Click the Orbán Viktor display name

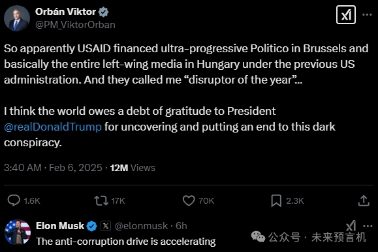click(65, 12)
